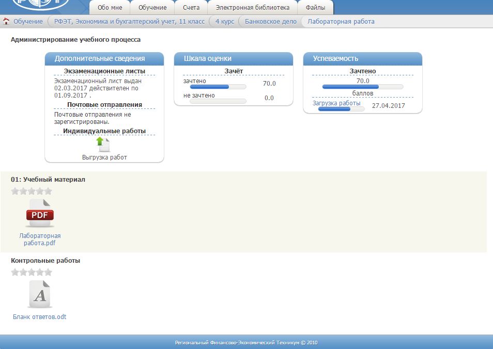Click the home icon in breadcrumb bar
Viewport: 493px width, 349px height.
(x=6, y=22)
